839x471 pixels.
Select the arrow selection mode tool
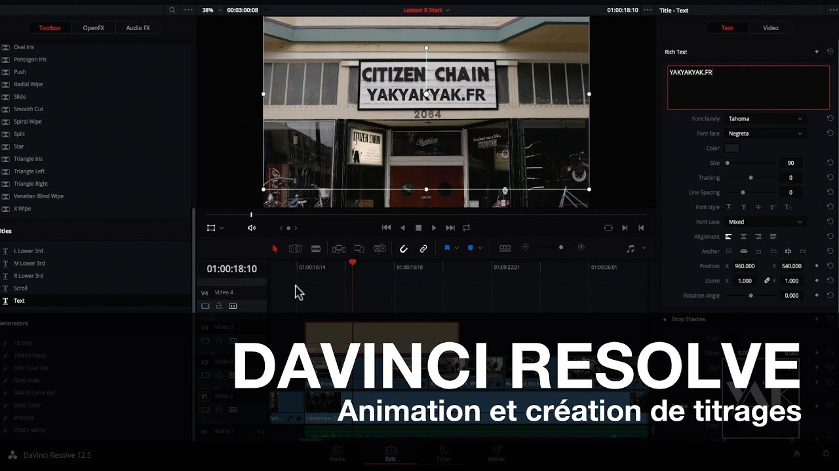click(x=275, y=249)
